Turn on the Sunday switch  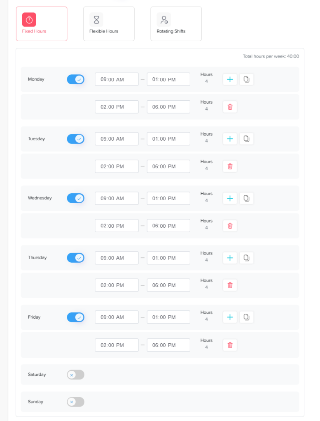point(76,402)
